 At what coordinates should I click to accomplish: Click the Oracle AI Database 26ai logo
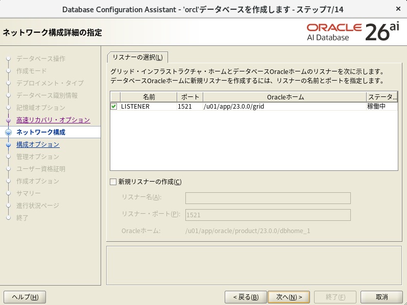coord(353,32)
